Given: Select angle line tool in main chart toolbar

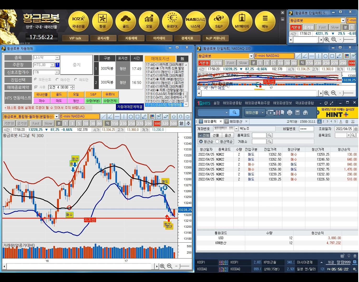Looking at the screenshot, I should [110, 116].
